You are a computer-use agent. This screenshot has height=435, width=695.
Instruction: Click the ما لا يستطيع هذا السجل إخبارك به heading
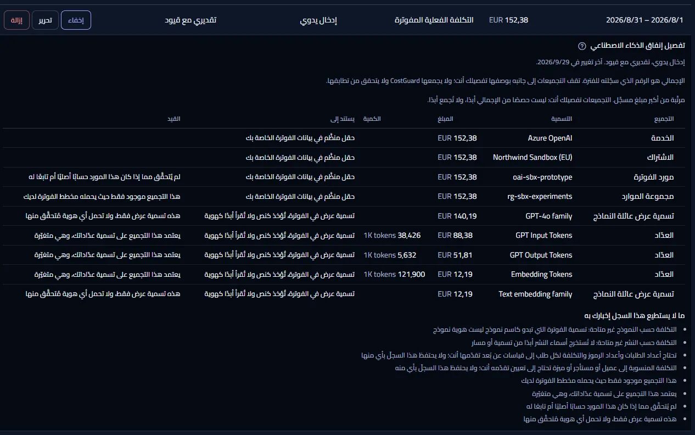[x=634, y=315]
